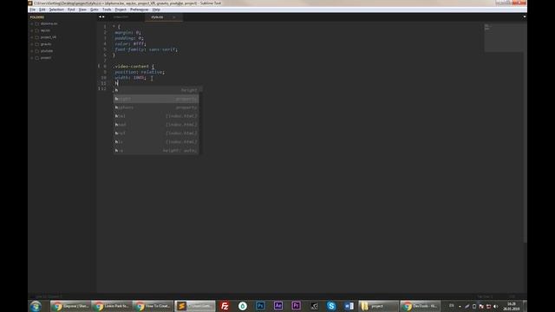
Task: Open the Help menu
Action: pos(156,10)
